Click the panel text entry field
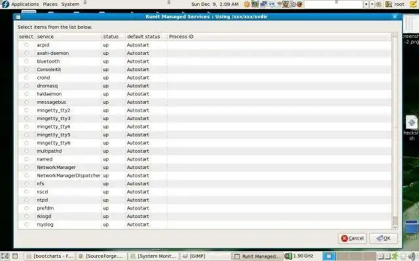The width and height of the screenshot is (419, 261). (333, 5)
